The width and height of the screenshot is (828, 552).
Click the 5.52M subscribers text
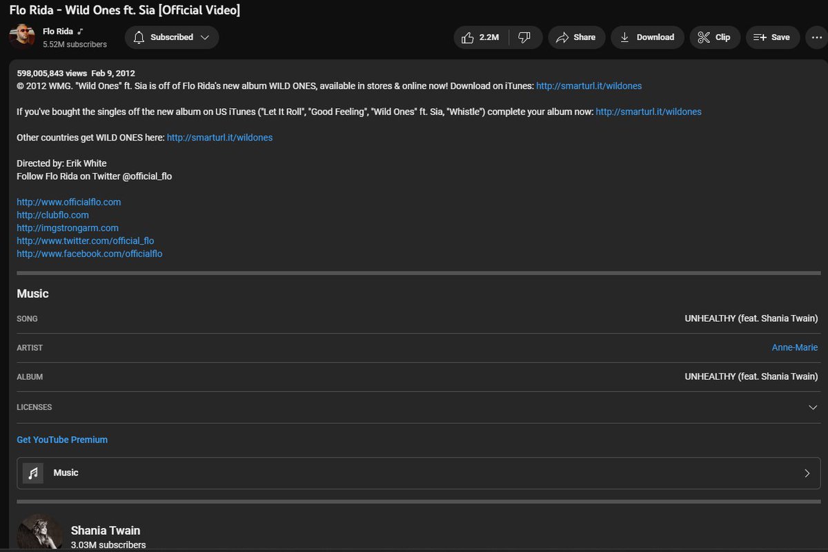click(x=75, y=44)
